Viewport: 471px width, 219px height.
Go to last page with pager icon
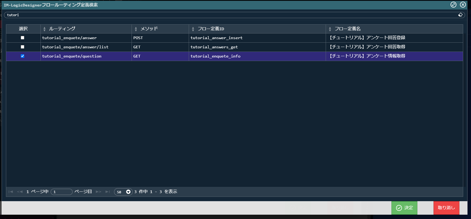tap(108, 192)
